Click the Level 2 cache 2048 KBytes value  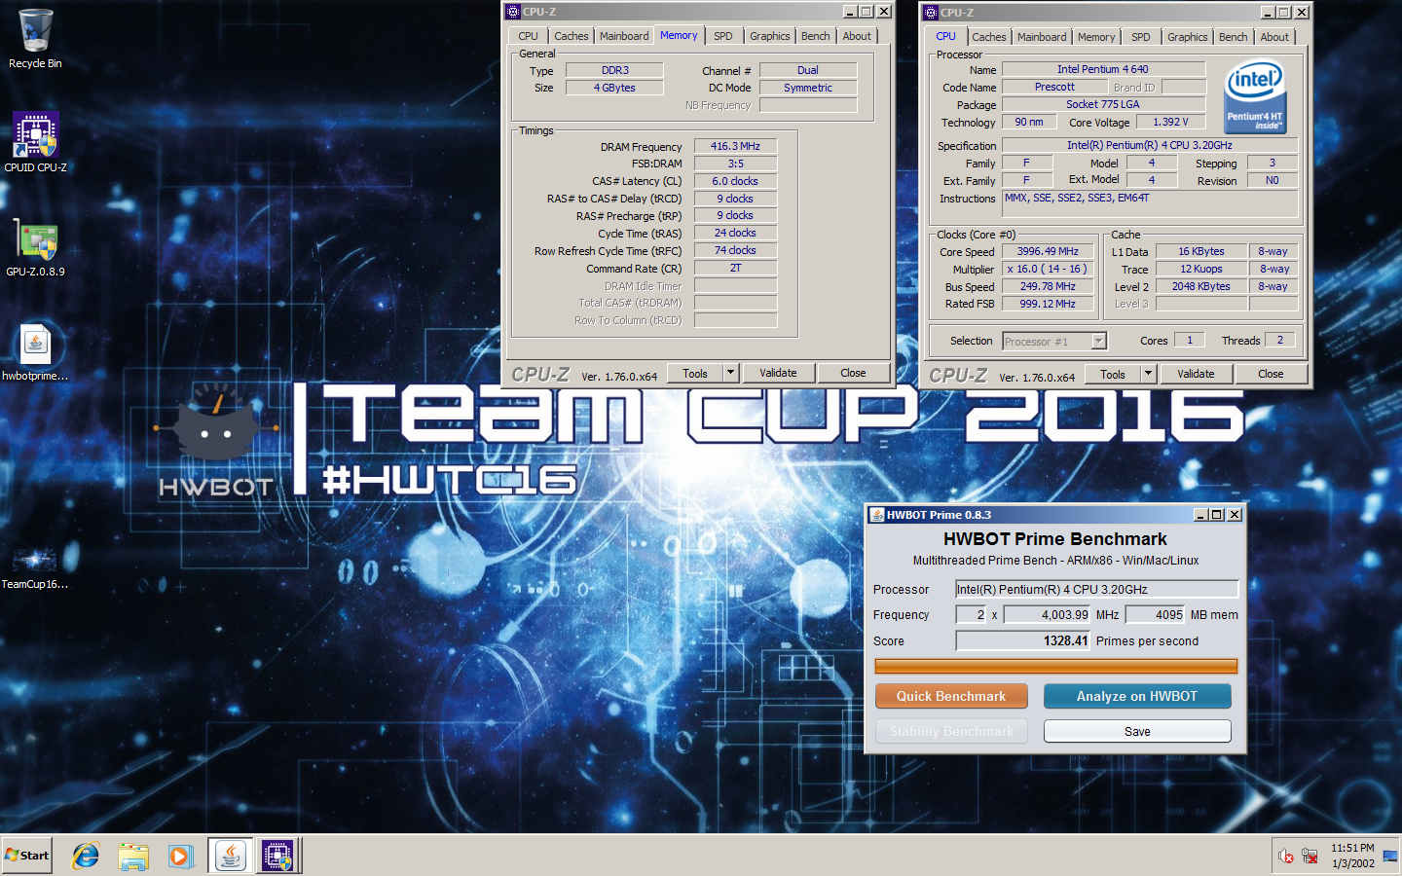coord(1200,286)
